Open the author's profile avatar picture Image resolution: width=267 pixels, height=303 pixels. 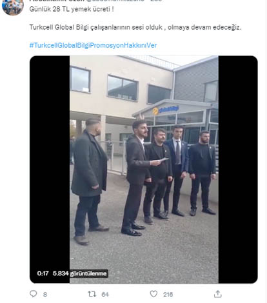point(13,7)
